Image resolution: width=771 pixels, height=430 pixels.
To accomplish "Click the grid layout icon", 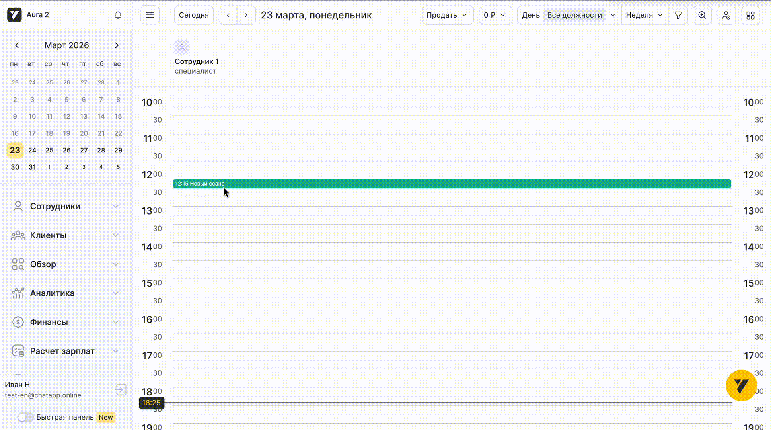I will click(750, 15).
